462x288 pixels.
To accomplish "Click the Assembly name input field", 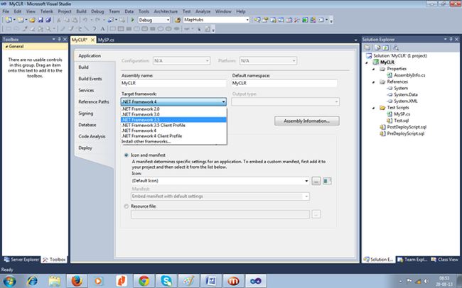I will click(x=173, y=83).
